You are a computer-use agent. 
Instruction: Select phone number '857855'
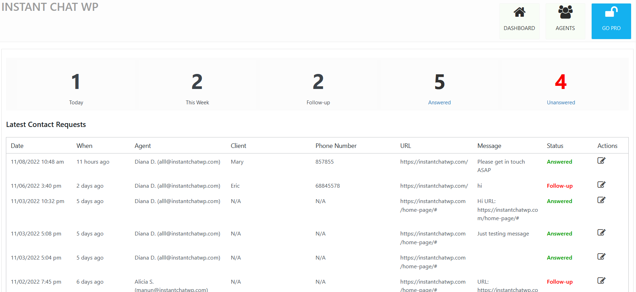click(324, 162)
